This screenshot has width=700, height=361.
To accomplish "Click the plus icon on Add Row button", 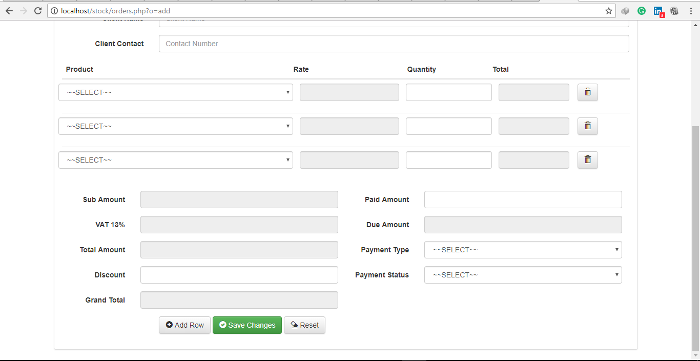I will click(170, 325).
